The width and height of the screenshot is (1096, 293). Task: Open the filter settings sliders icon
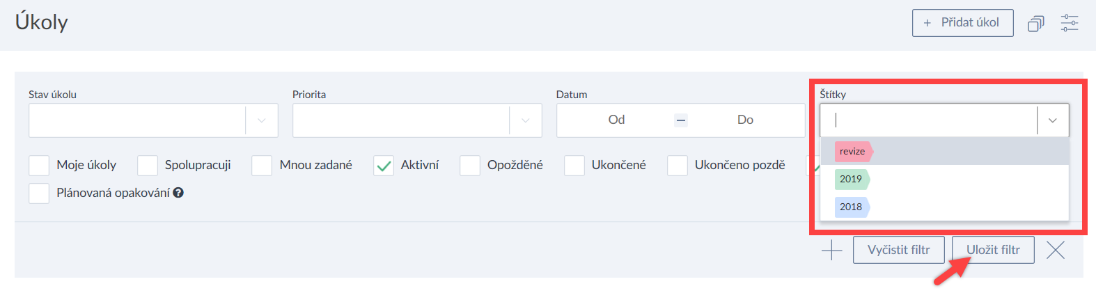[1070, 23]
